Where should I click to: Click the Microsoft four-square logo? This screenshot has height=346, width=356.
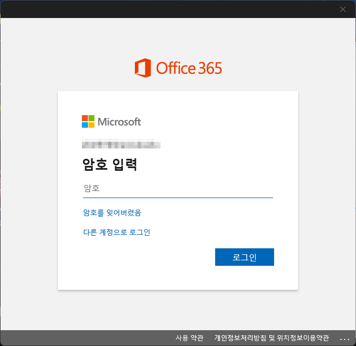click(x=88, y=122)
